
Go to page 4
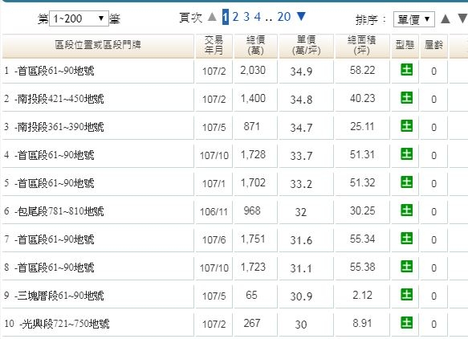[x=258, y=17]
